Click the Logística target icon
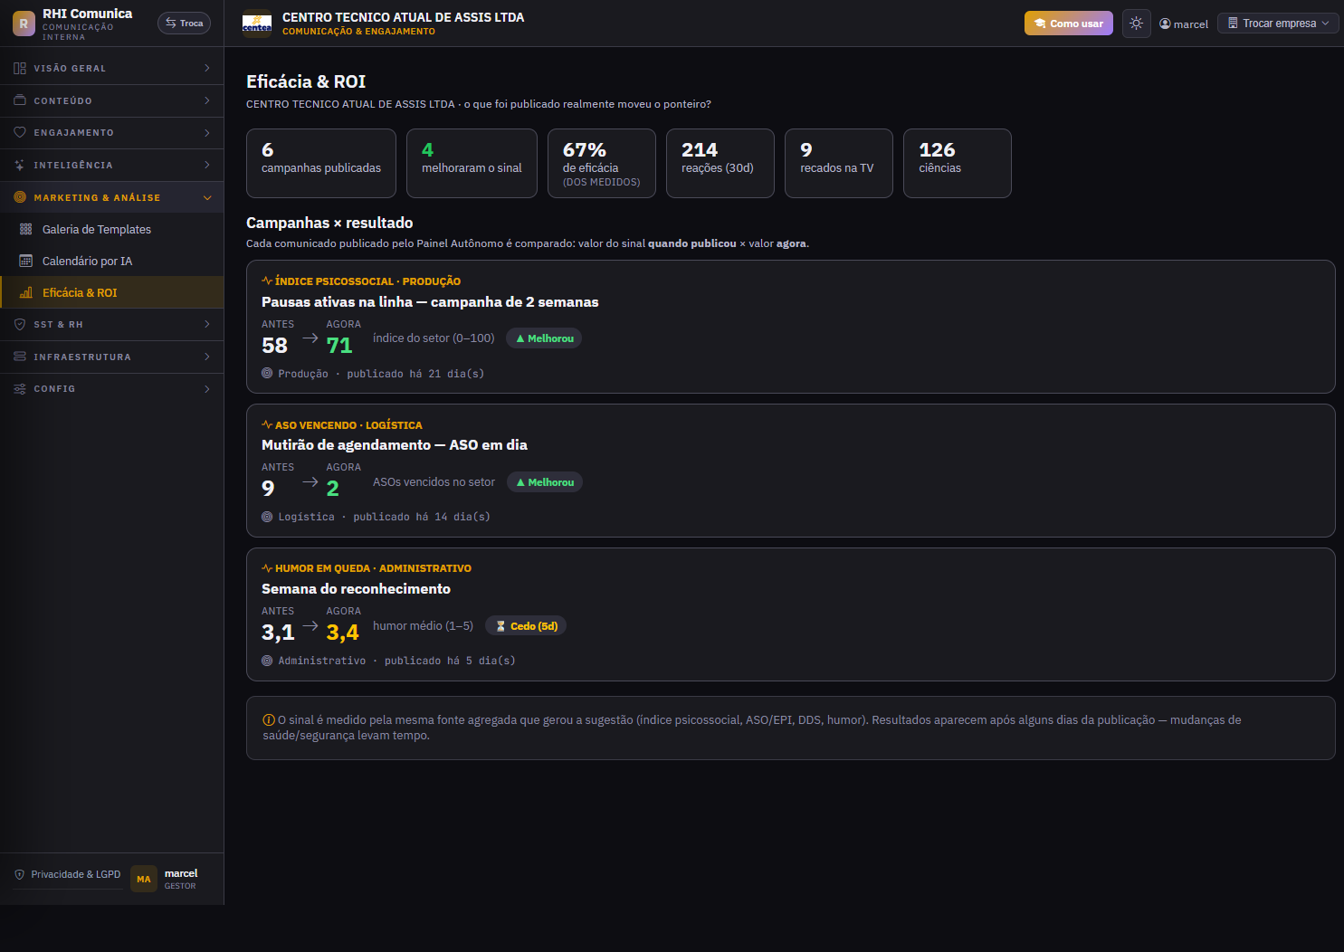Viewport: 1344px width, 952px height. [x=267, y=517]
